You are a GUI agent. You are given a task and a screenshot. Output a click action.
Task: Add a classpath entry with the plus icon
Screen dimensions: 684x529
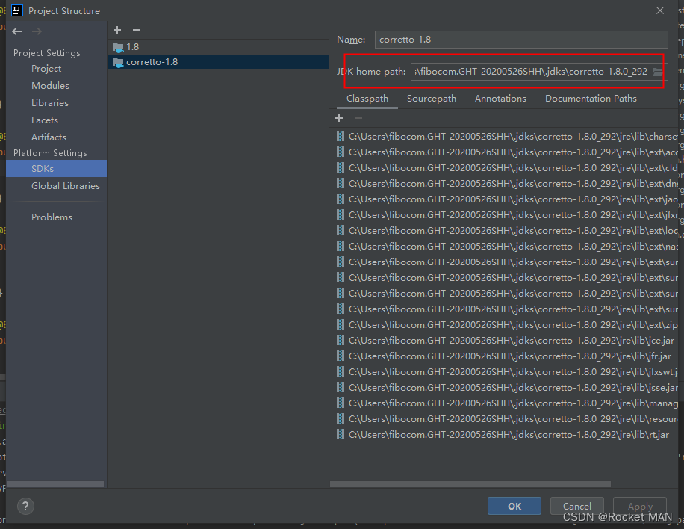coord(339,118)
